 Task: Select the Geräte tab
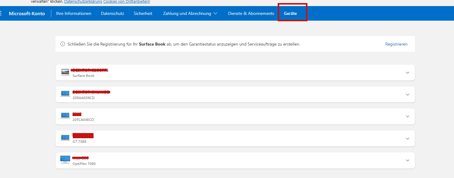pos(290,13)
